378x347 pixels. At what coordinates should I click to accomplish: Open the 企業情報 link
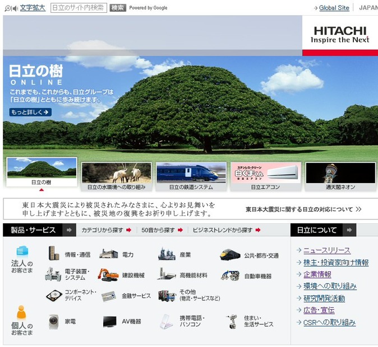(317, 274)
